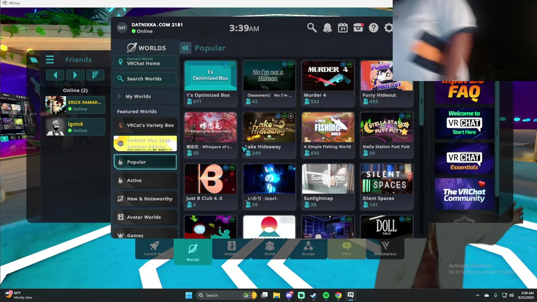Expand My Worlds section

145,96
